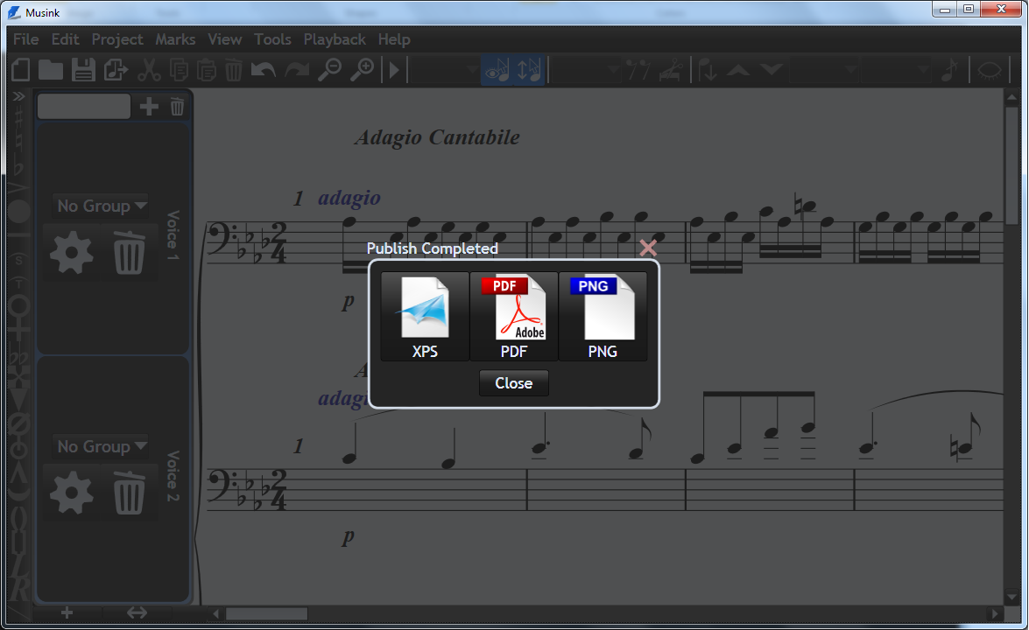Click the horizontal scrollbar thumb
Screen dimensions: 1029x630
point(266,613)
